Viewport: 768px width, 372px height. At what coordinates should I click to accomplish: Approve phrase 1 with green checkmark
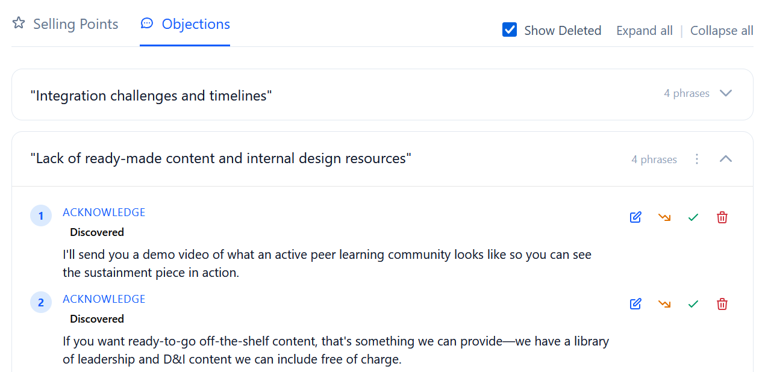[x=693, y=217]
